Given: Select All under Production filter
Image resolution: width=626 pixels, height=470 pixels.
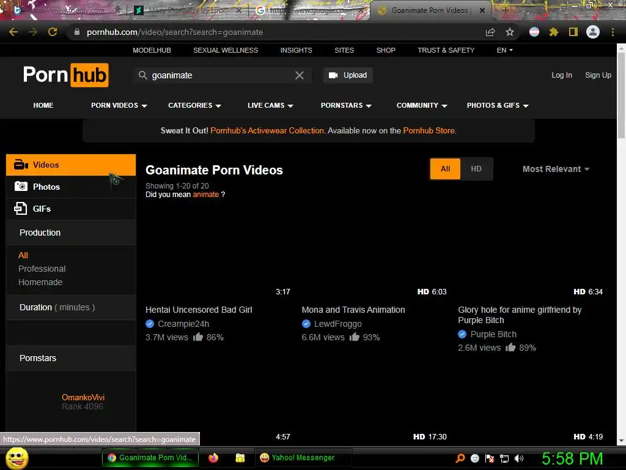Looking at the screenshot, I should click(23, 255).
